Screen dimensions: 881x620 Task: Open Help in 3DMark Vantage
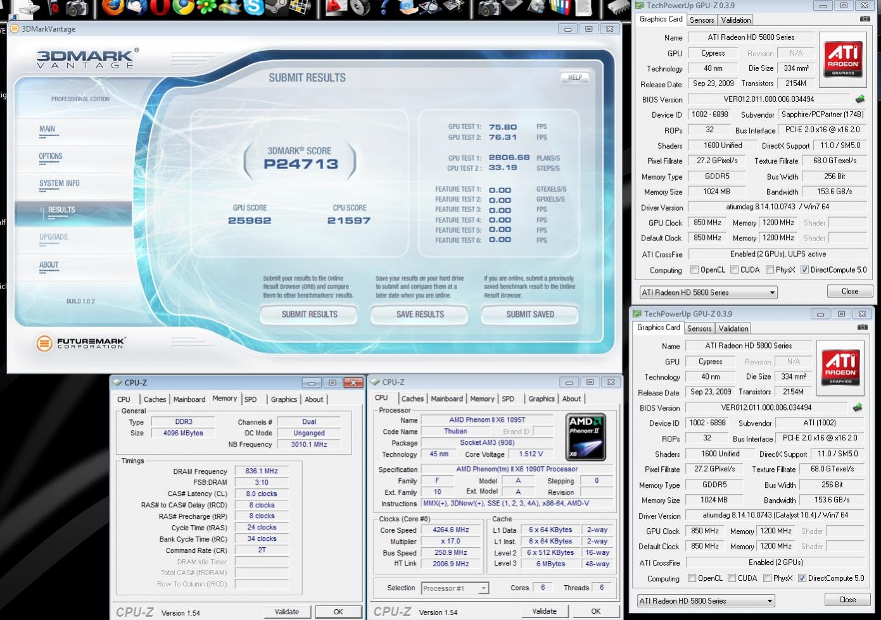tap(574, 77)
